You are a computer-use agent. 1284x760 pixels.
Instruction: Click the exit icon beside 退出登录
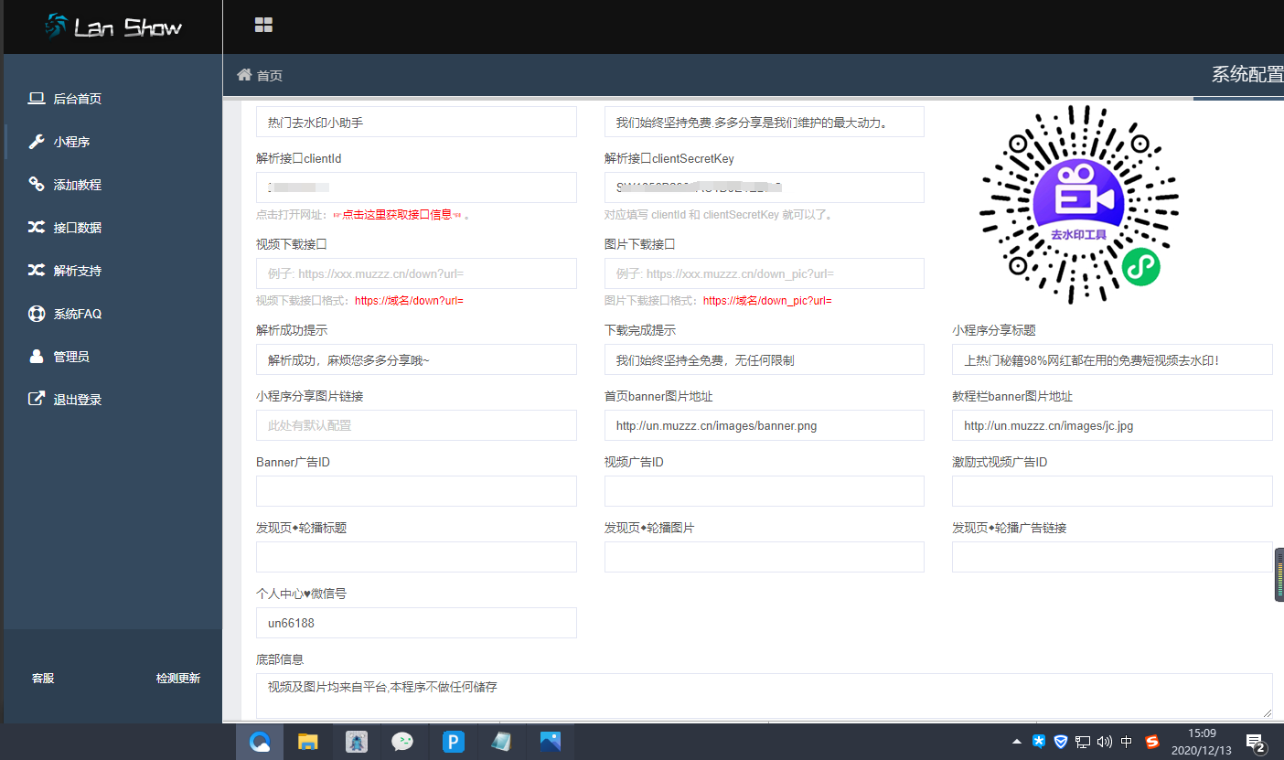tap(37, 399)
